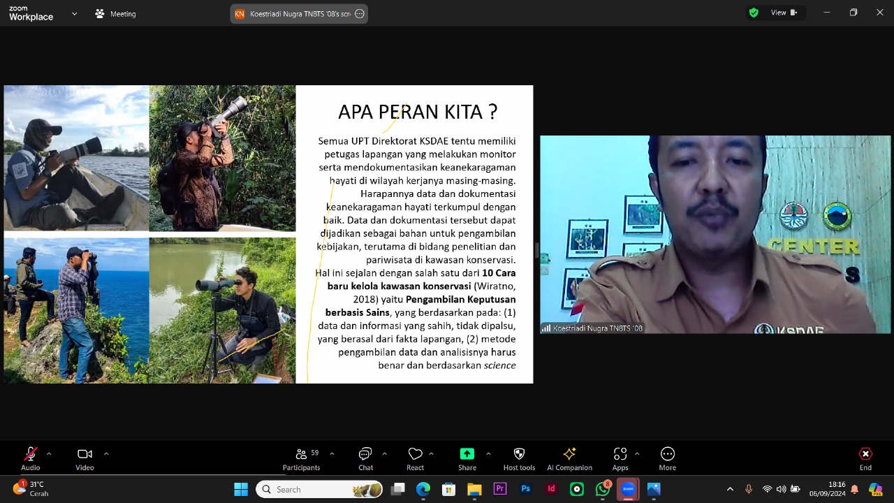Viewport: 894px width, 503px height.
Task: Open the View layout menu
Action: click(x=784, y=13)
